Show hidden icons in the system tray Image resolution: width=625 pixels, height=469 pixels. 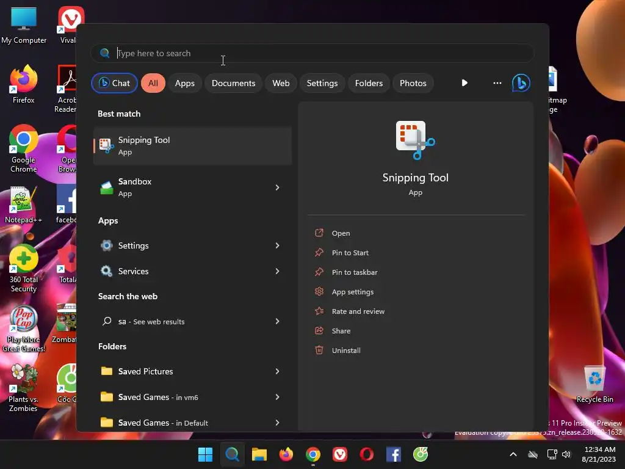[513, 454]
